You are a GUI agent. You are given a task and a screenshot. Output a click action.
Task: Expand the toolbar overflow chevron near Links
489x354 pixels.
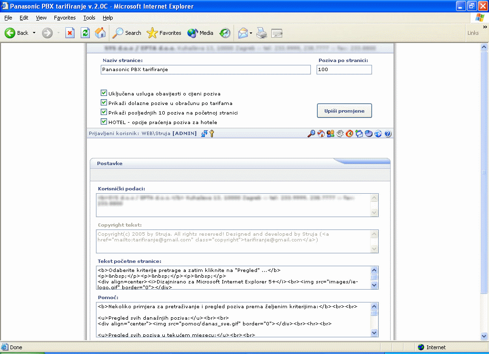(x=485, y=27)
